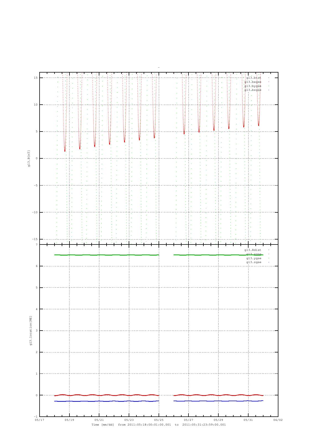Viewport: 313px width, 443px height.
Task: Click the 05/21 date tick label
Action: [99, 420]
